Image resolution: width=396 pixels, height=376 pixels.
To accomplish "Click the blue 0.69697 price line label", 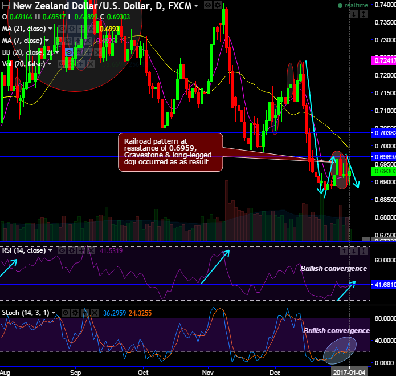I will coord(383,157).
